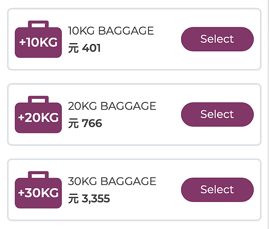
Task: Click the 元 symbol beside 766
Action: coord(74,123)
